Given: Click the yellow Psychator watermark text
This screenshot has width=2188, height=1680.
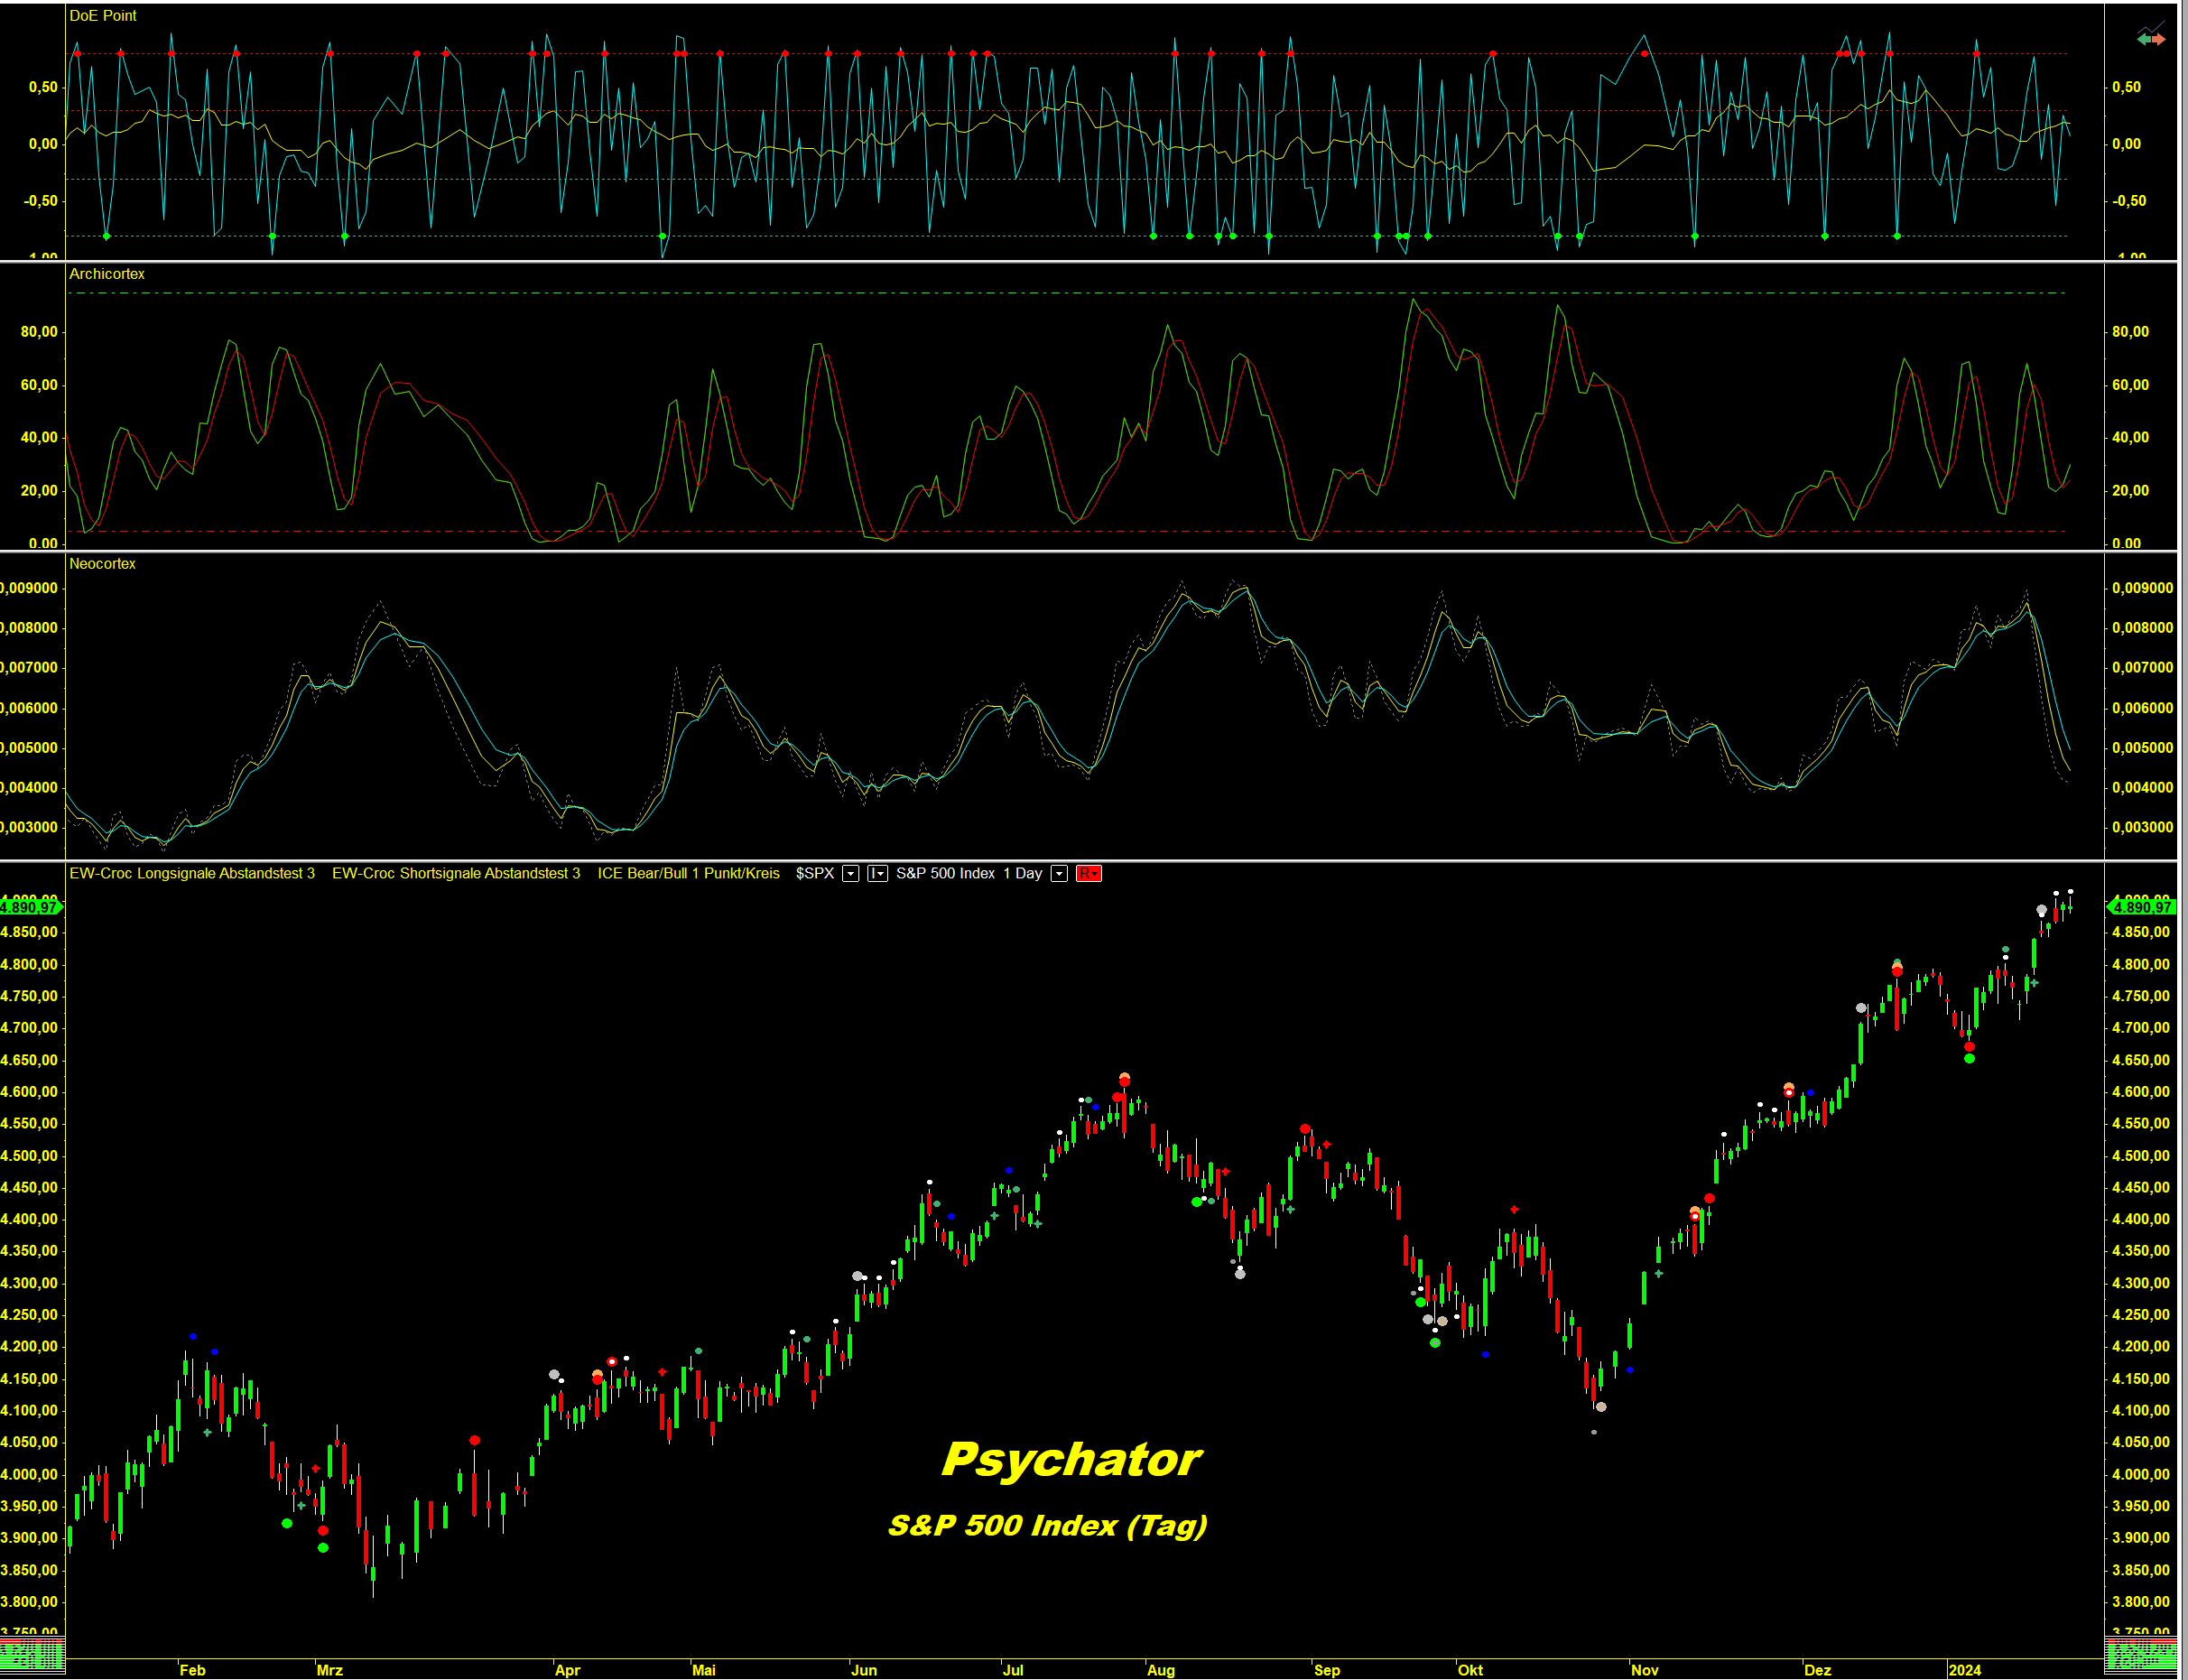Looking at the screenshot, I should tap(1071, 1460).
